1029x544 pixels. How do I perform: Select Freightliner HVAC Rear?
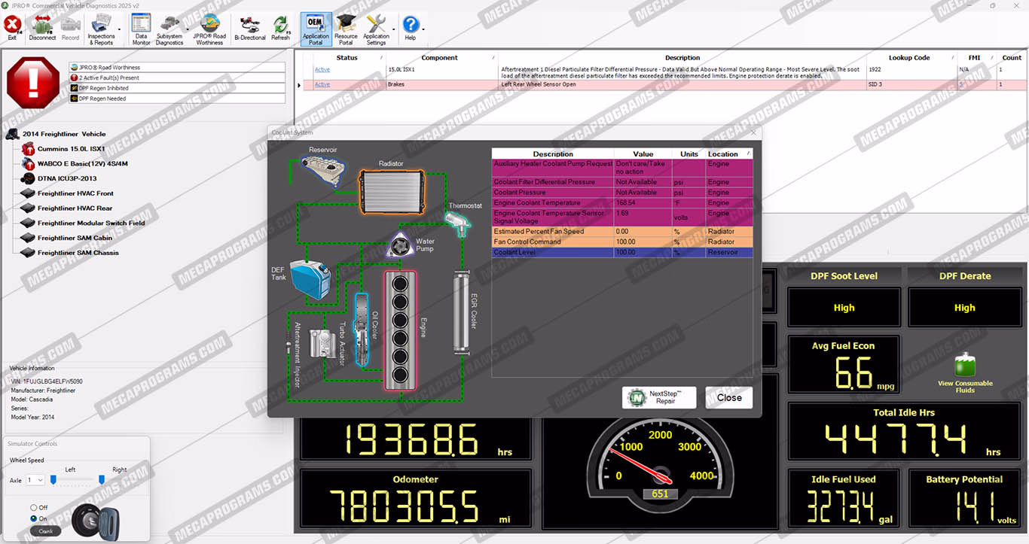[75, 208]
